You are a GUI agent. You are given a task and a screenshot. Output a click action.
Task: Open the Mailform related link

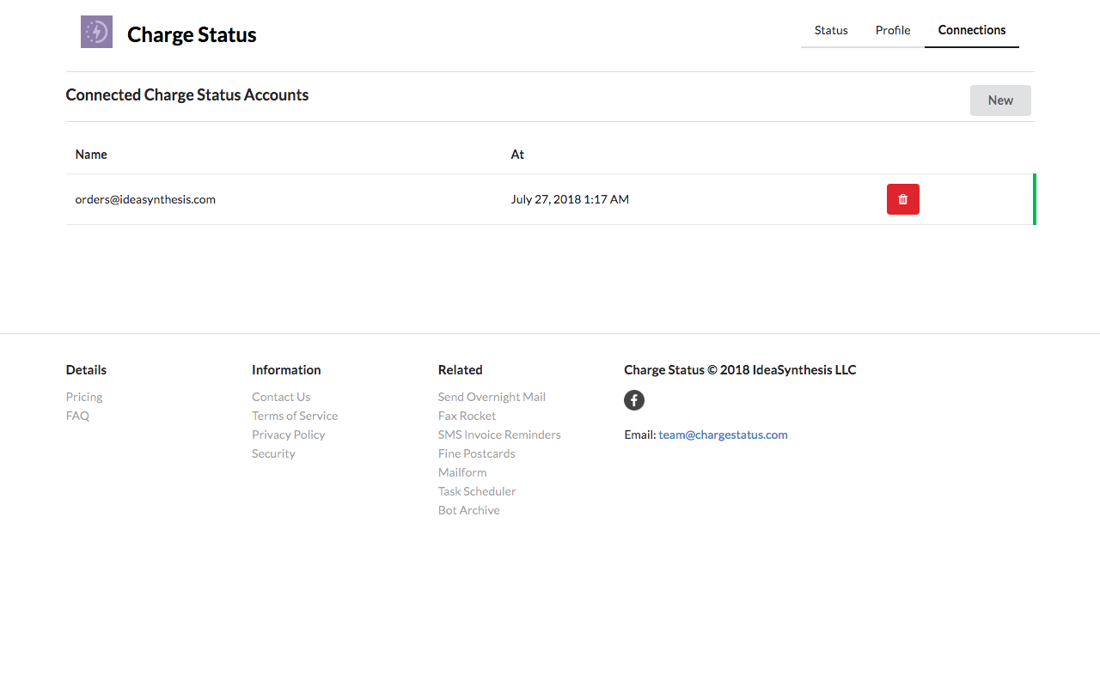click(x=462, y=472)
